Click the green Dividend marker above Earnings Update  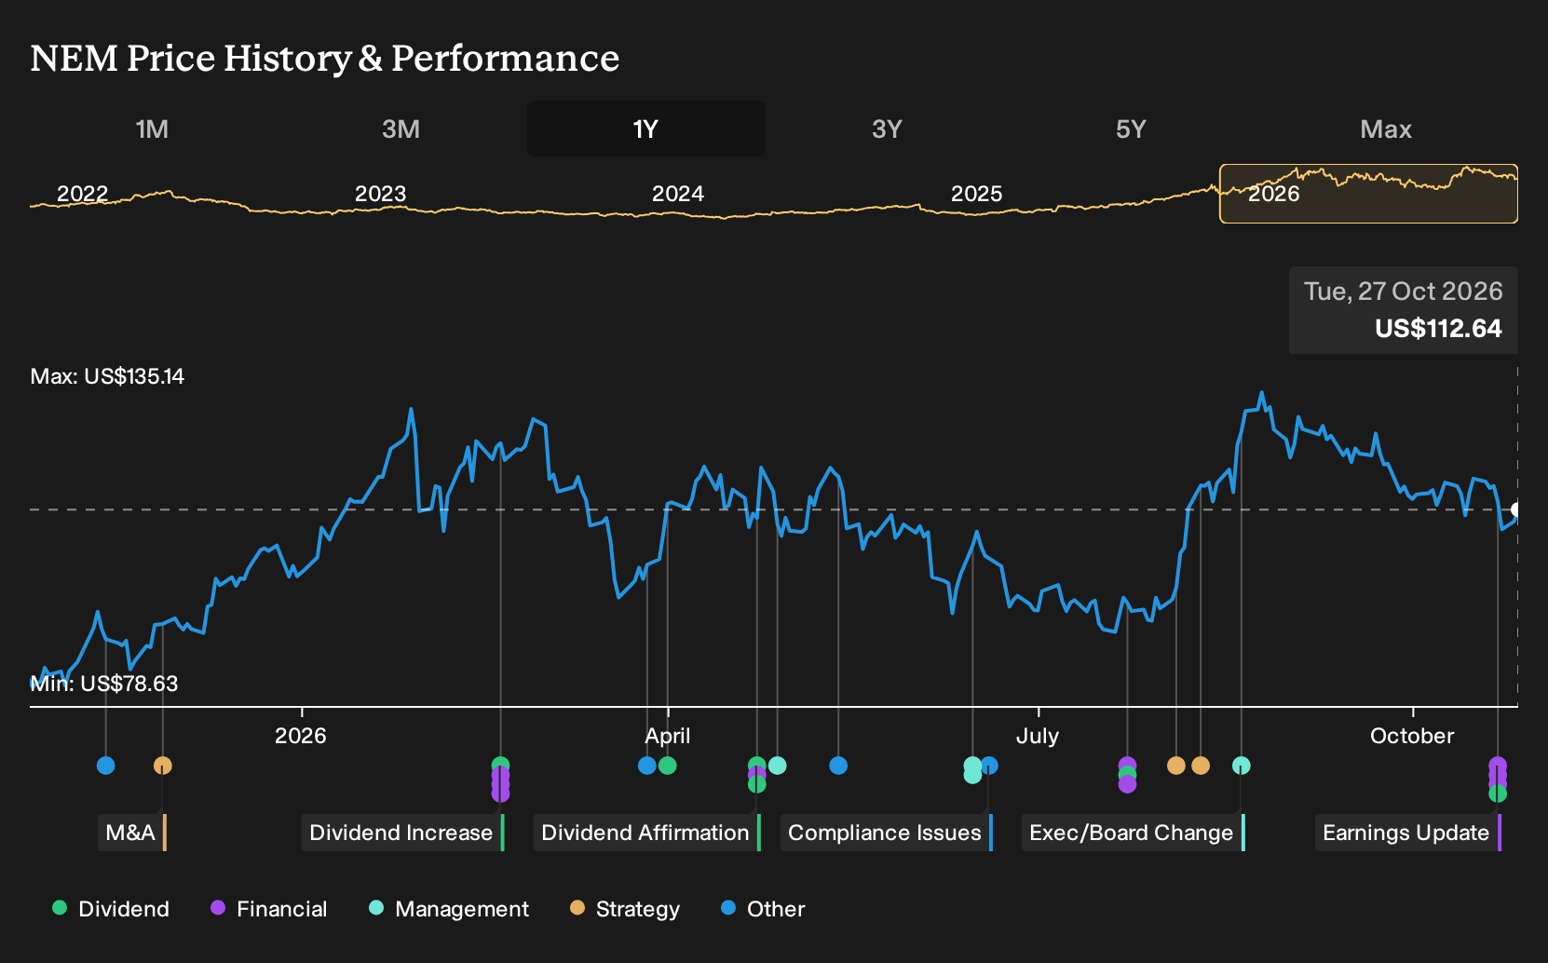(1498, 793)
